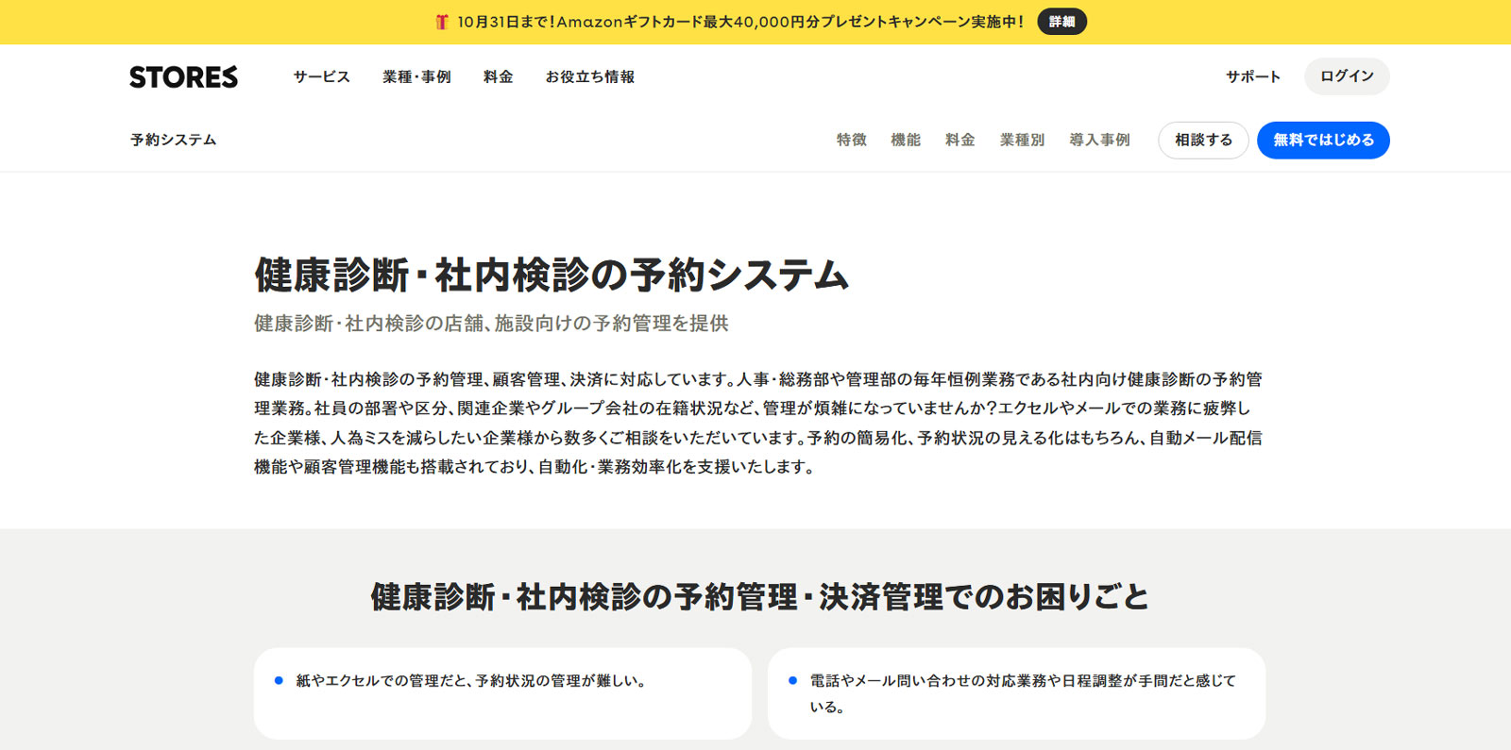The width and height of the screenshot is (1511, 750).
Task: Click the 相談する button
Action: (x=1203, y=141)
